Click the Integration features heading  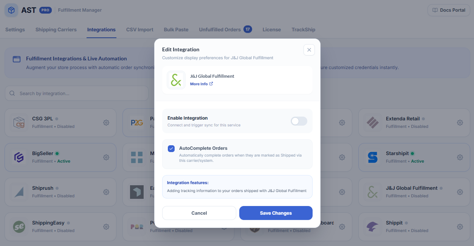pos(188,183)
